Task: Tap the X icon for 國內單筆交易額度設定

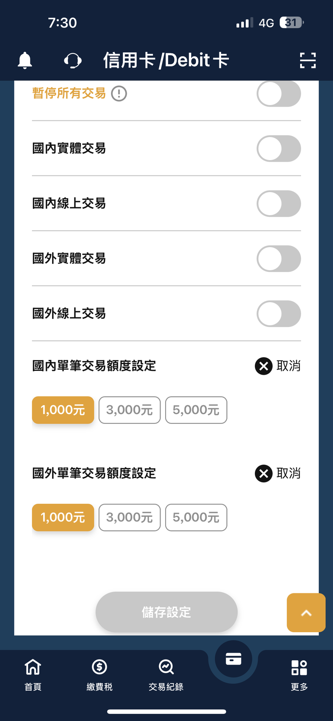Action: tap(264, 366)
